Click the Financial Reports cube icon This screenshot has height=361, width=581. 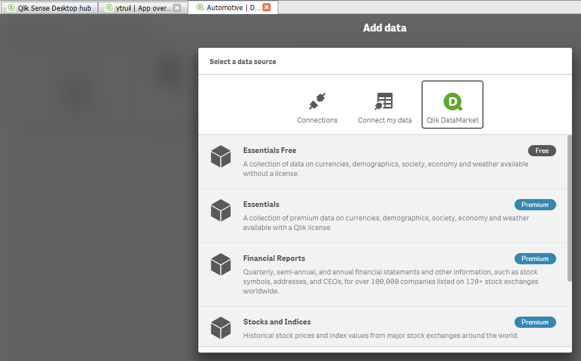[221, 264]
